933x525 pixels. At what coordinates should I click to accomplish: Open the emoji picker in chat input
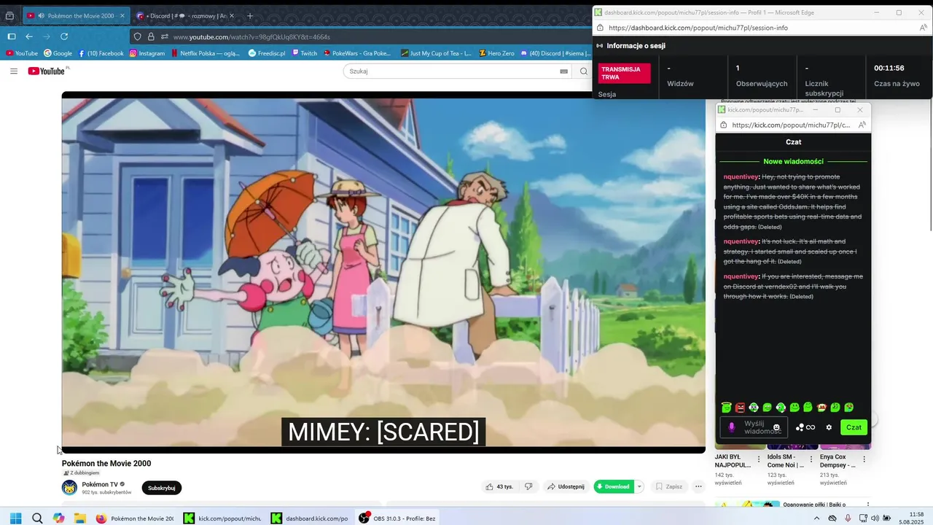tap(776, 427)
